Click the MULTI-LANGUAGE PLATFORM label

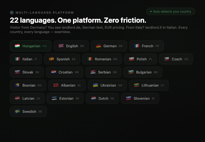coord(45,13)
